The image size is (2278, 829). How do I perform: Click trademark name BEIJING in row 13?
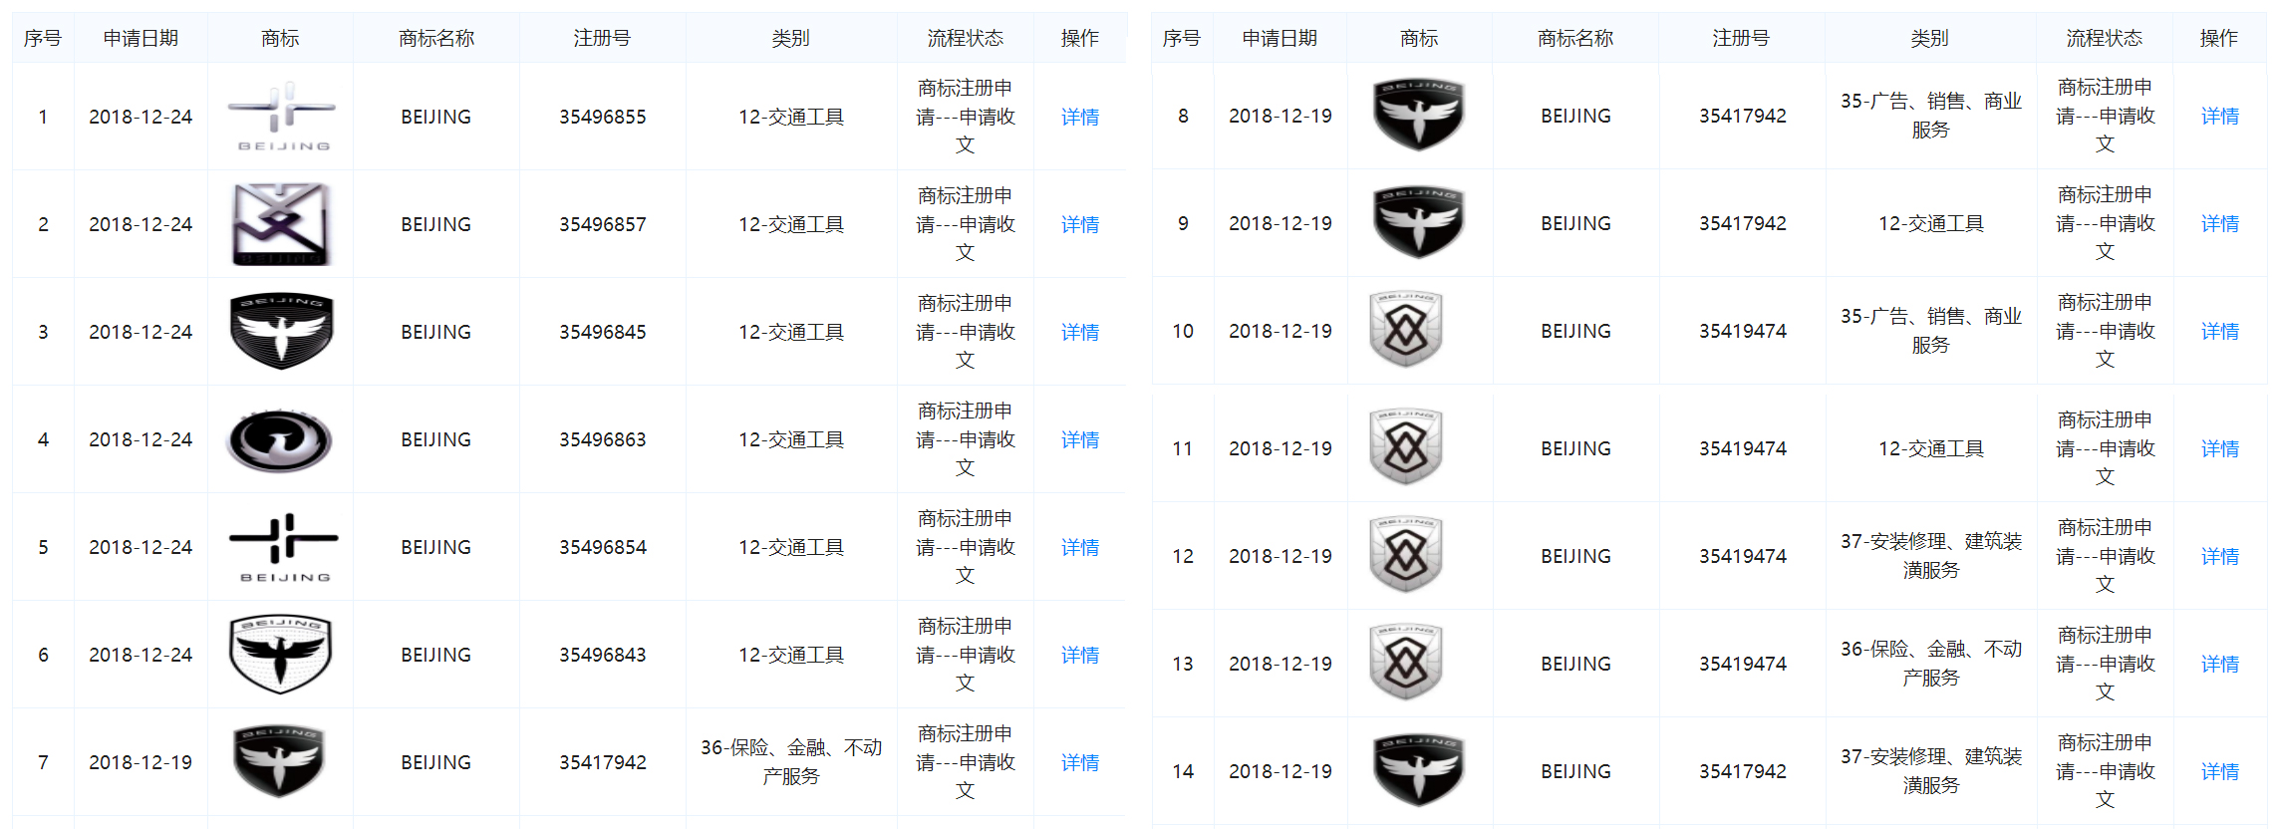click(x=1575, y=664)
